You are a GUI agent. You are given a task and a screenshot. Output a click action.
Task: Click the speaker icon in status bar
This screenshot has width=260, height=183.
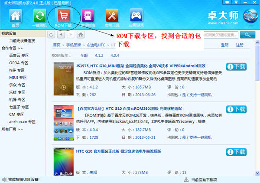point(4,180)
